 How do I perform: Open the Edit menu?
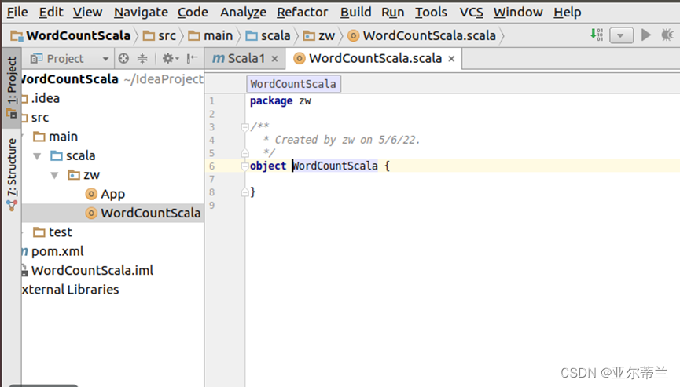click(51, 12)
